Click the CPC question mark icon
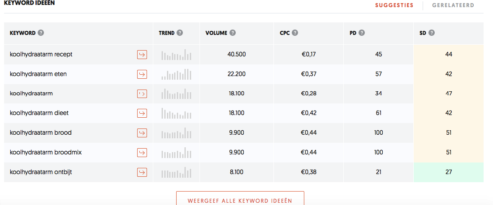Image resolution: width=493 pixels, height=205 pixels. pos(294,33)
